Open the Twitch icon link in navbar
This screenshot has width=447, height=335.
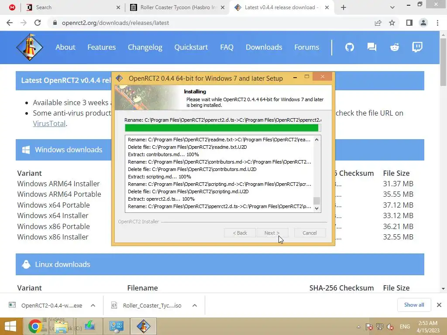click(417, 47)
